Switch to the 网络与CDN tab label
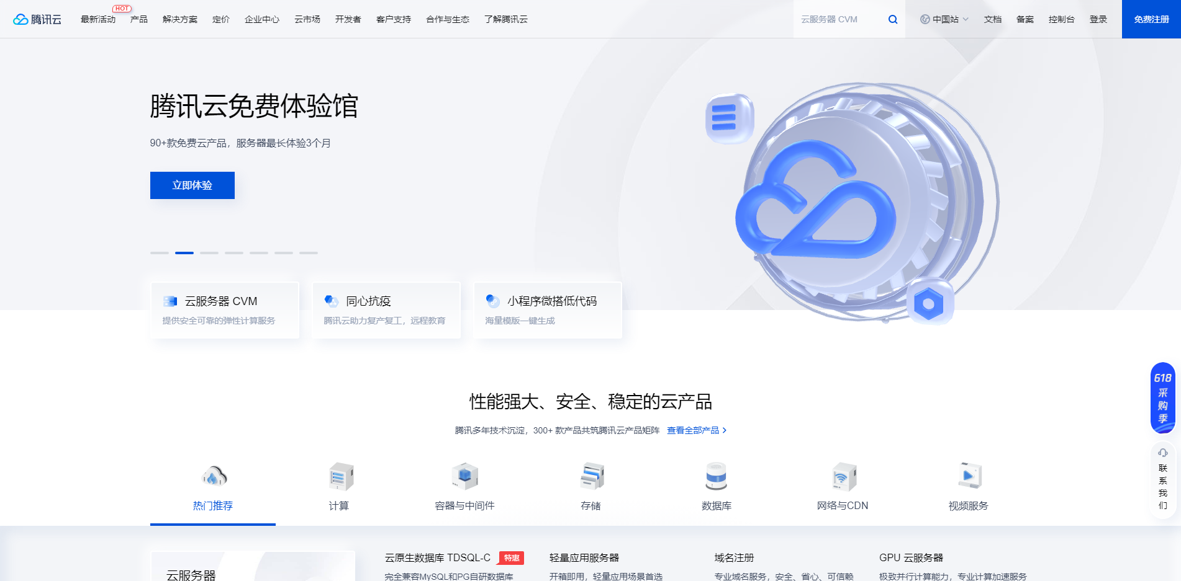 coord(843,506)
